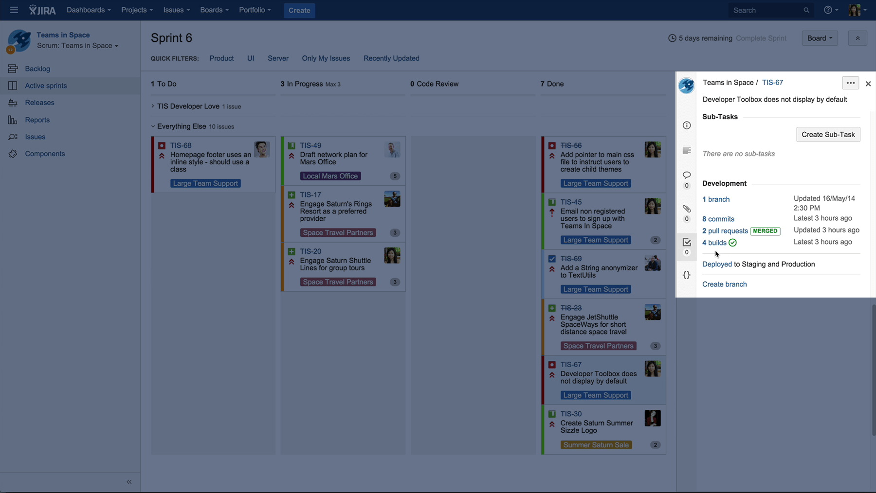Select the Reports bar-chart icon
The width and height of the screenshot is (876, 493).
click(x=13, y=120)
